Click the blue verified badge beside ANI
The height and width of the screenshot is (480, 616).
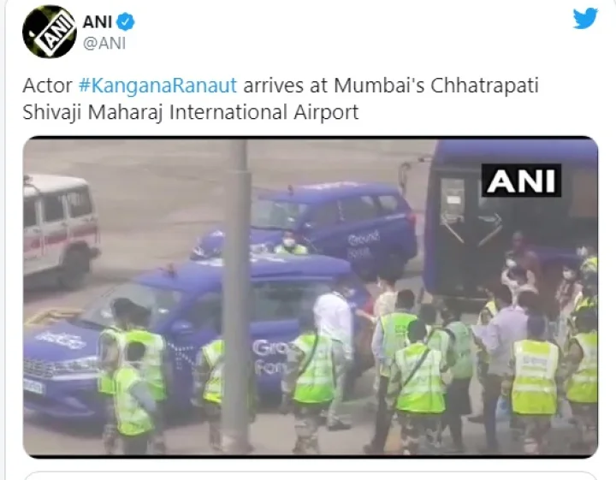pos(126,21)
